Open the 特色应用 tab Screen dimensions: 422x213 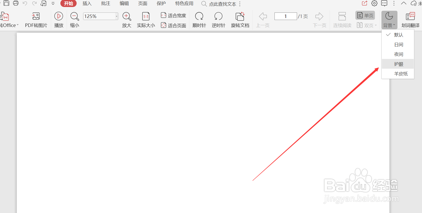184,3
